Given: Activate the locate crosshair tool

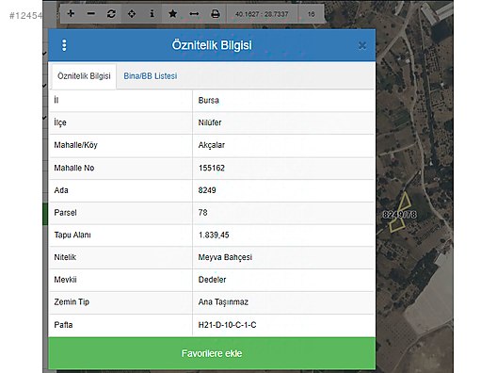Looking at the screenshot, I should (x=132, y=13).
